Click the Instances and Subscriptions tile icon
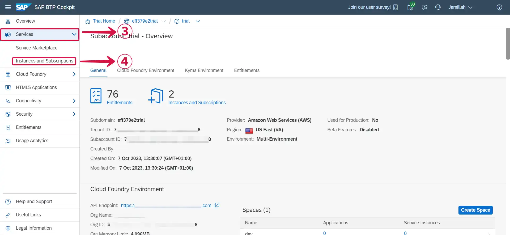 [156, 96]
